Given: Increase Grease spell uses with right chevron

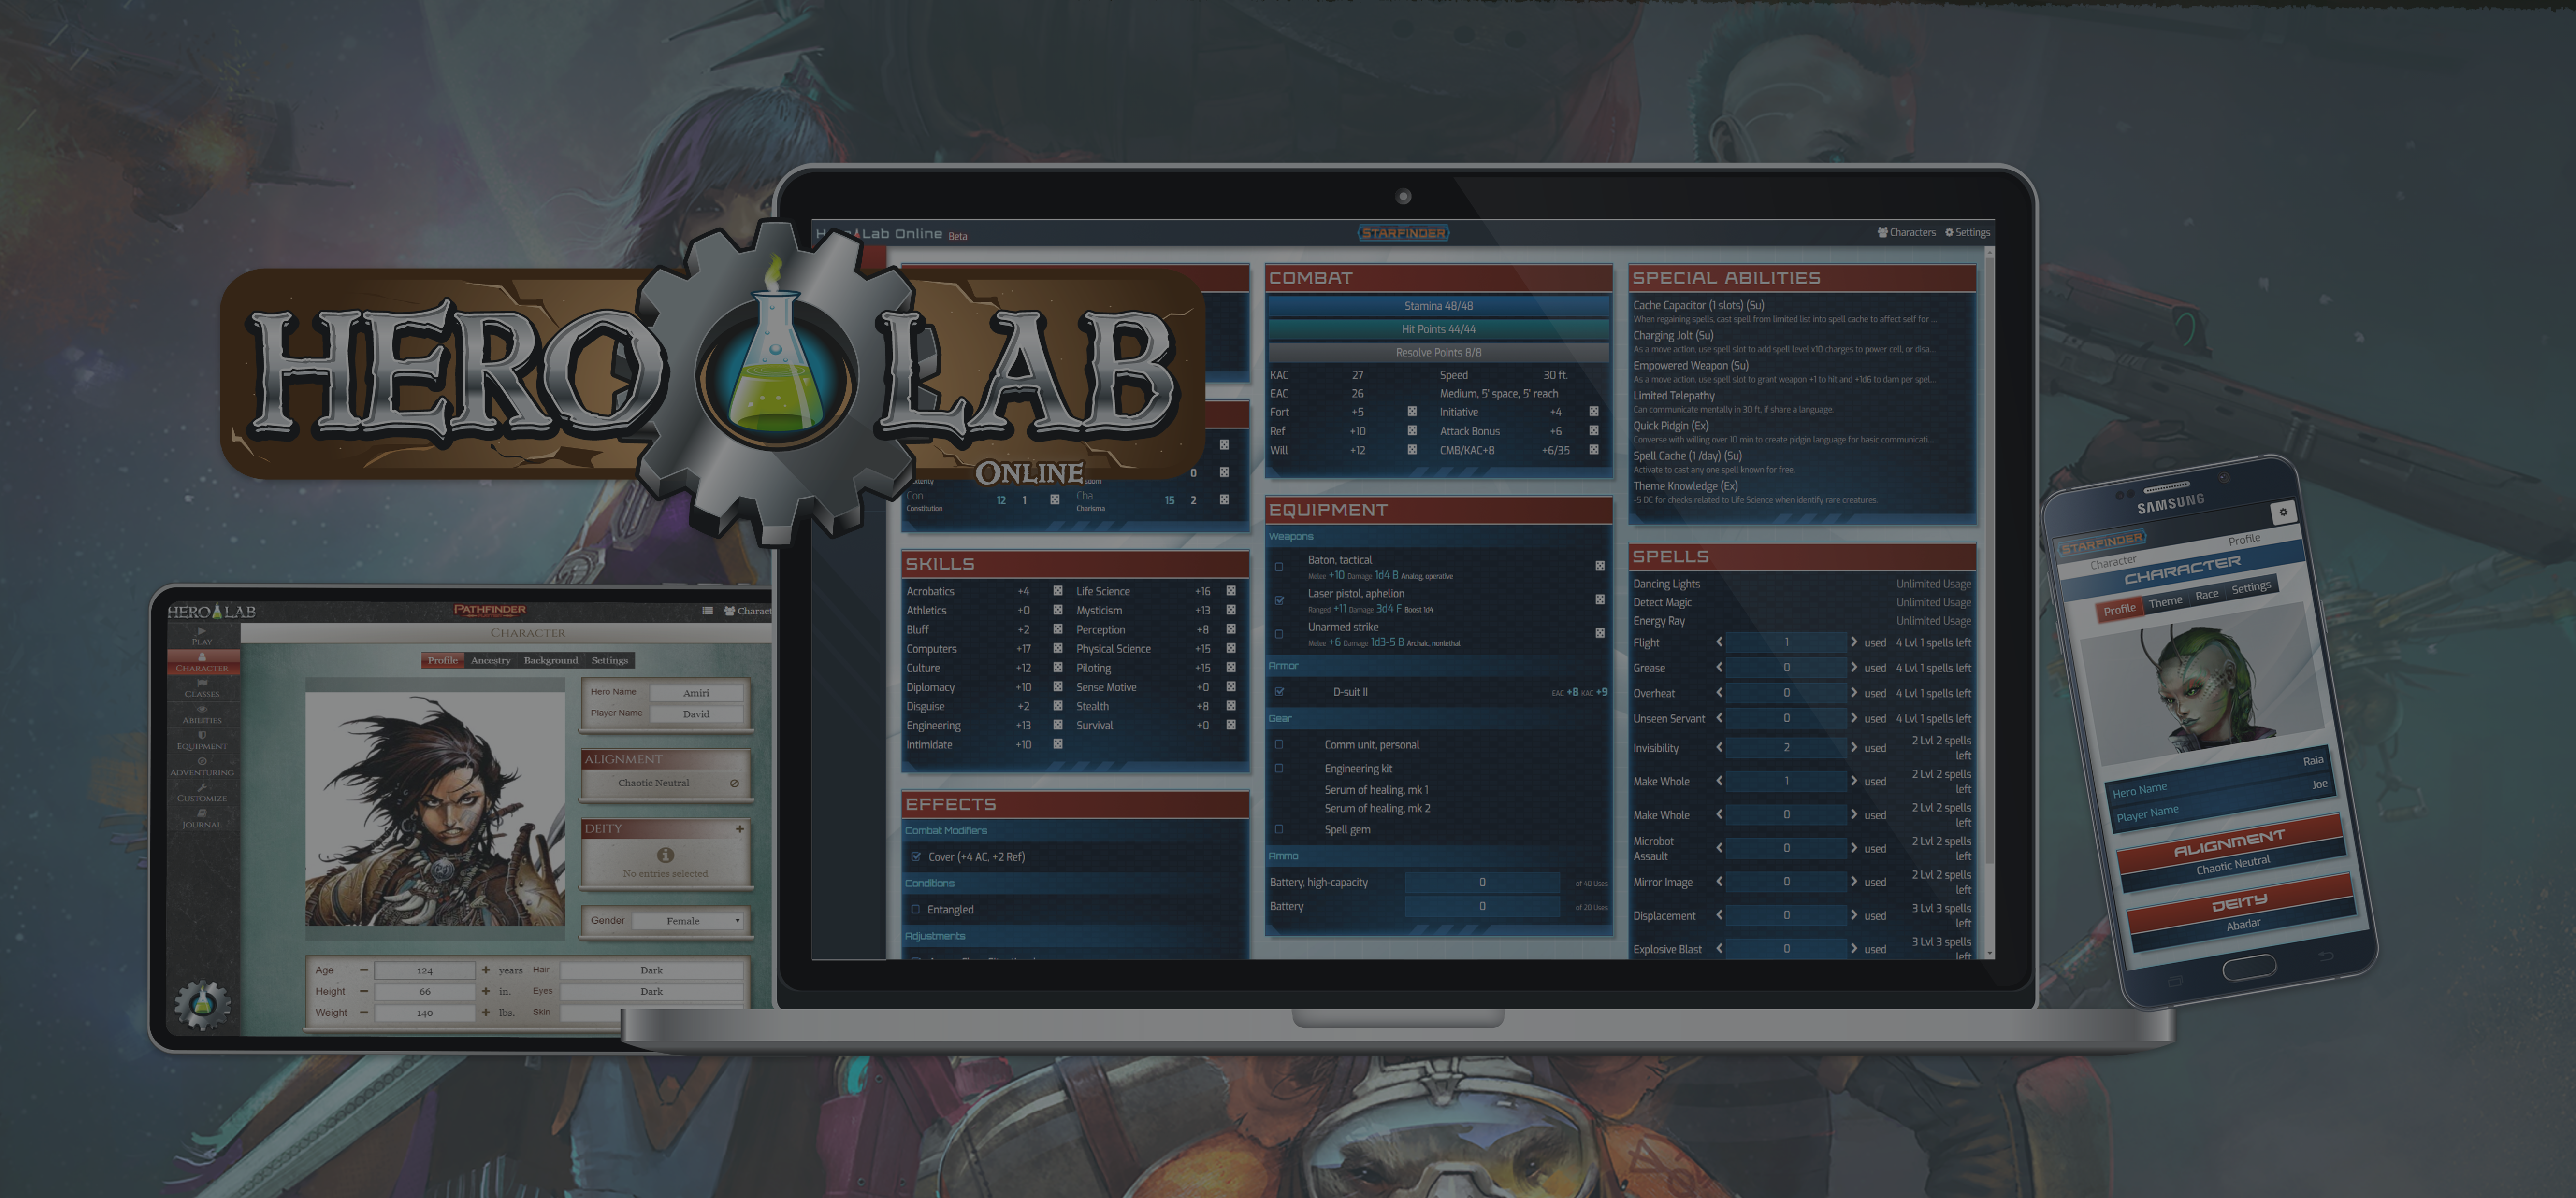Looking at the screenshot, I should coord(1853,668).
